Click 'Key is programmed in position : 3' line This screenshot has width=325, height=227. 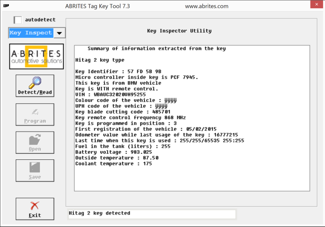coord(126,123)
